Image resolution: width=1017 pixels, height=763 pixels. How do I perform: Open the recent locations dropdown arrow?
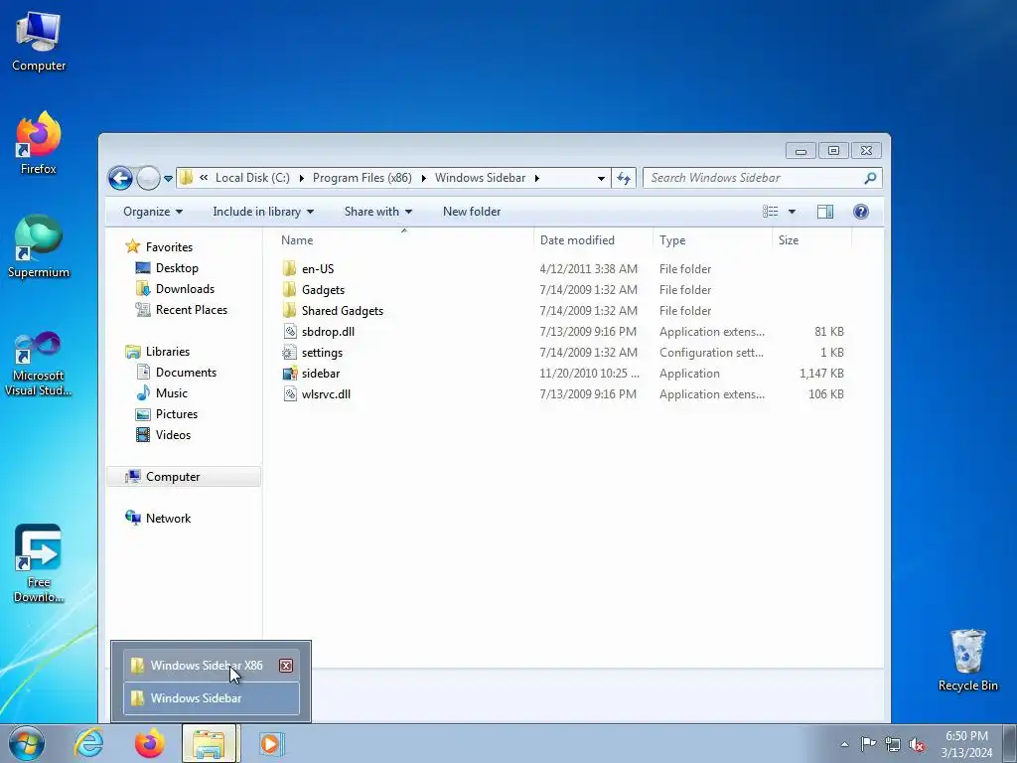[x=168, y=179]
